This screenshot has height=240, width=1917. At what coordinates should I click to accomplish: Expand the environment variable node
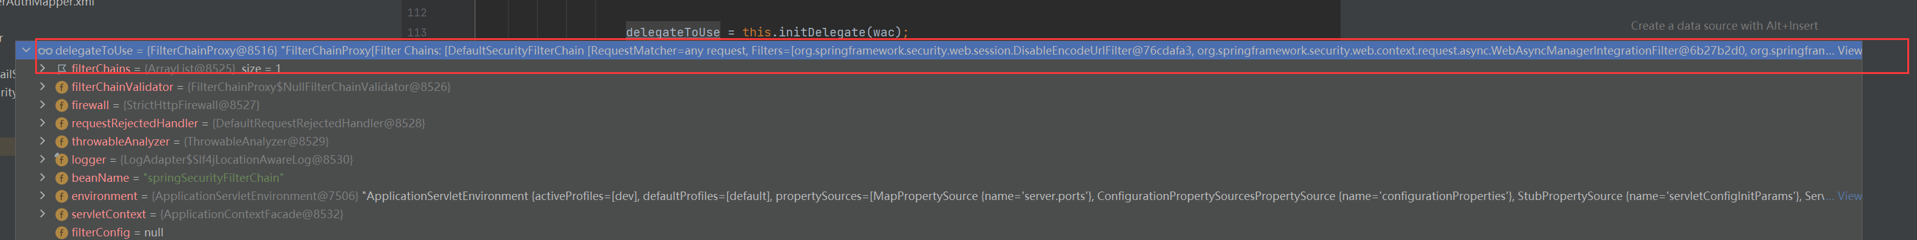[x=42, y=196]
